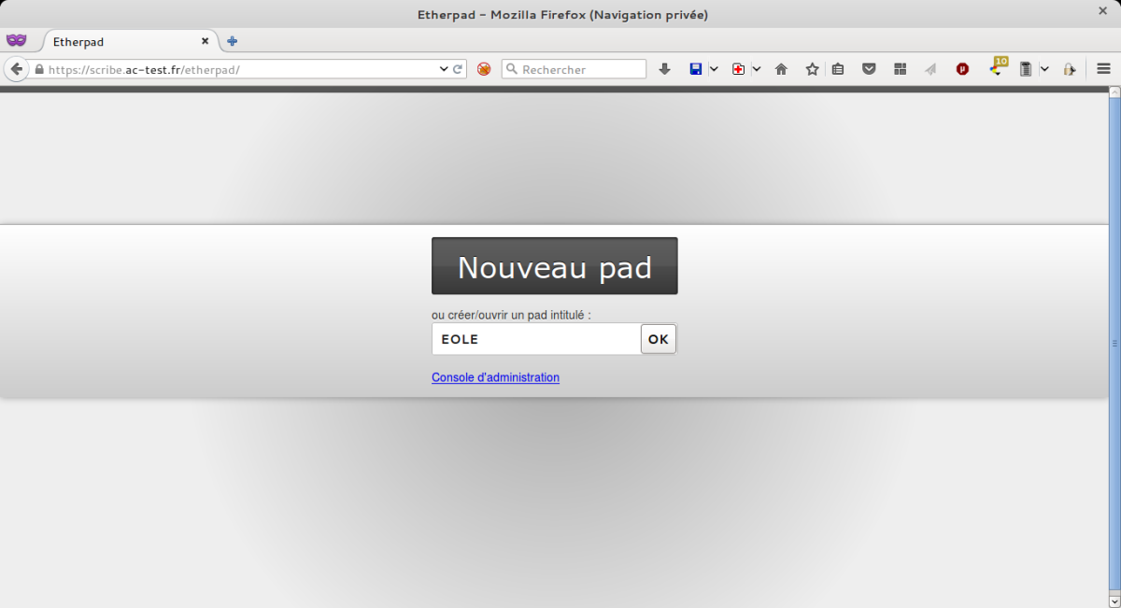The width and height of the screenshot is (1121, 608).
Task: Click the padlock site identity icon
Action: (x=39, y=69)
